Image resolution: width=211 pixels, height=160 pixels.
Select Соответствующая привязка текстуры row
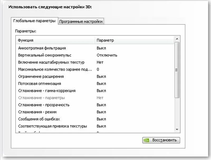95,126
